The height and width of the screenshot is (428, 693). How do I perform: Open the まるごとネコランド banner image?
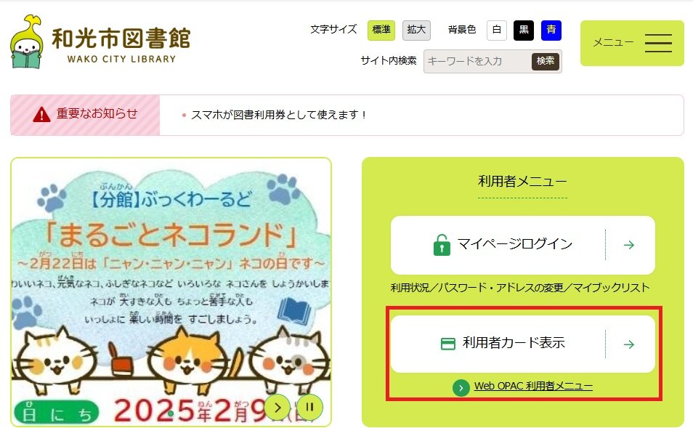click(x=171, y=292)
